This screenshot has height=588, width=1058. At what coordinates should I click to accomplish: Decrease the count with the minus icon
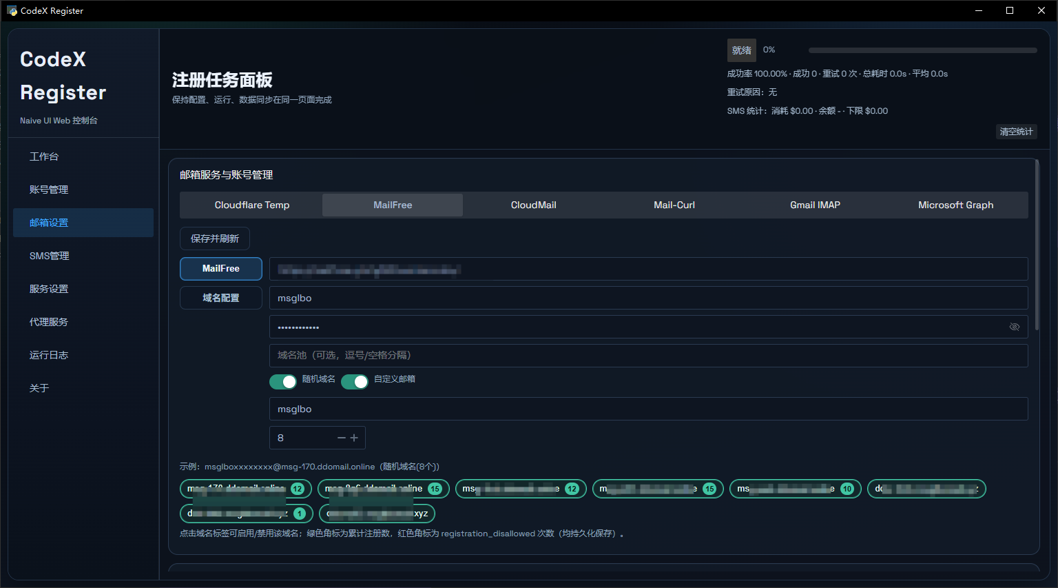click(342, 438)
